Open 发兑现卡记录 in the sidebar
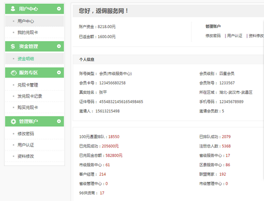This screenshot has height=201, width=264. (x=34, y=96)
